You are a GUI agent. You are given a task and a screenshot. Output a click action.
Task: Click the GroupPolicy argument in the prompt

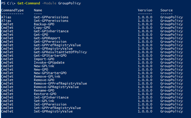click(69, 3)
